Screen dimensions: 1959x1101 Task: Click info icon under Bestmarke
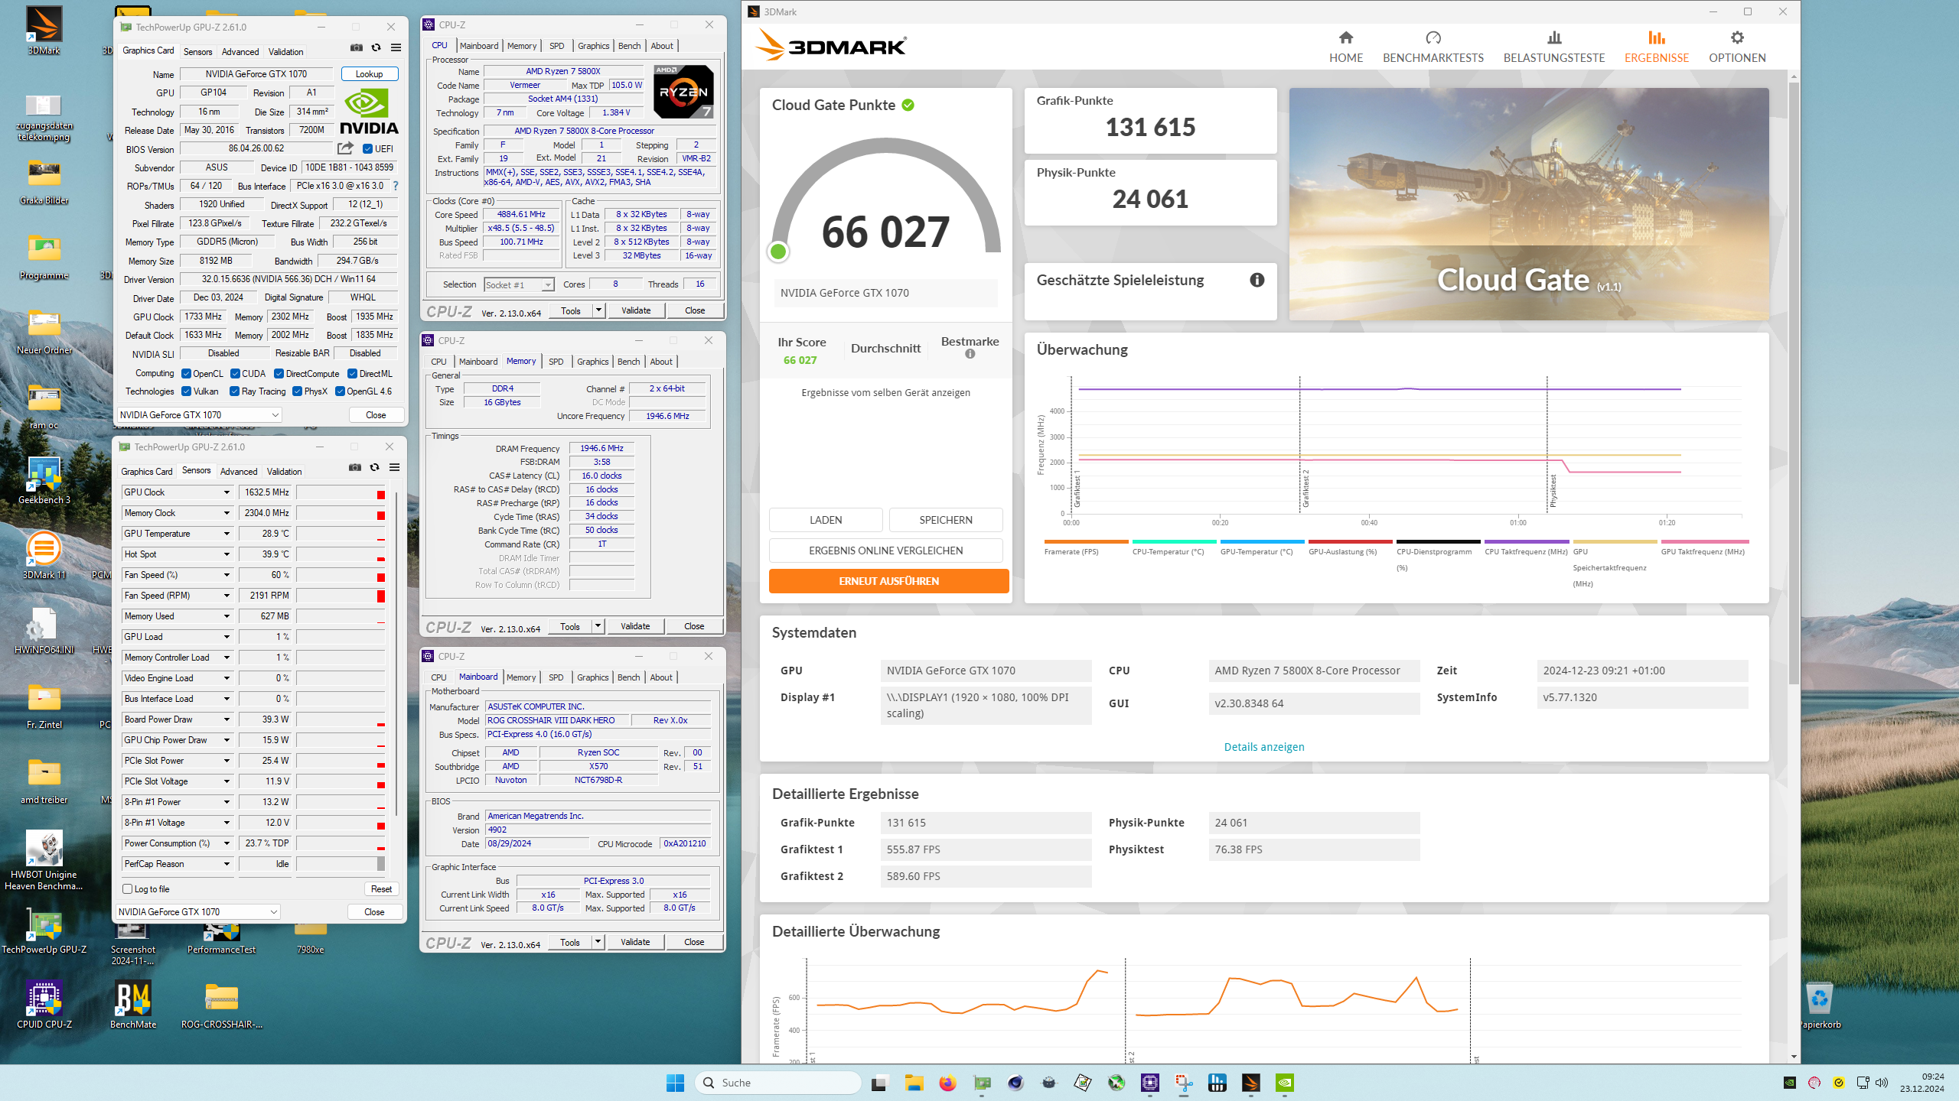(970, 354)
